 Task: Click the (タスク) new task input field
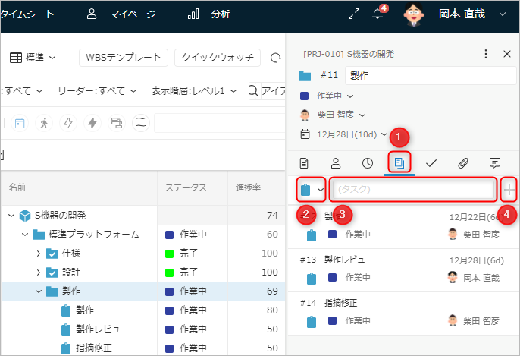[x=414, y=189]
